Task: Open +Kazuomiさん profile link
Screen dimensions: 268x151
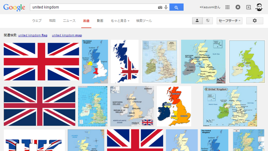Action: pyautogui.click(x=210, y=7)
